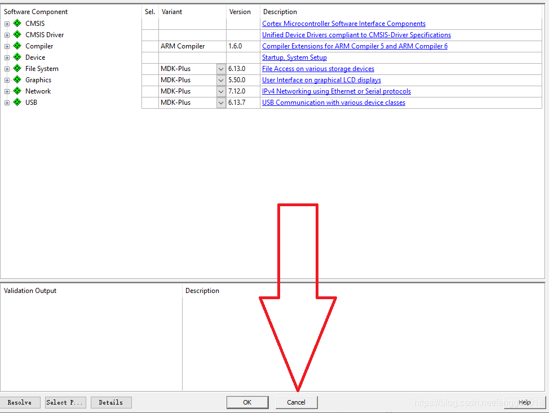Click the Variant column header
Image resolution: width=549 pixels, height=413 pixels.
tap(171, 11)
